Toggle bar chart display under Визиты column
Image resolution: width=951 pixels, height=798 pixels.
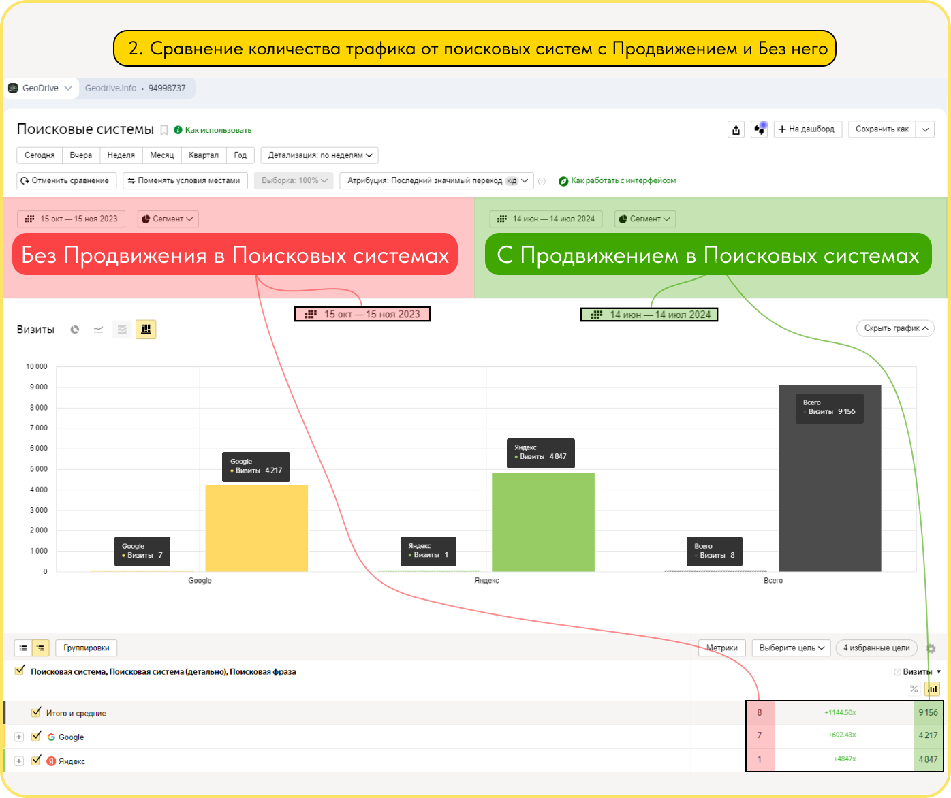pos(932,689)
